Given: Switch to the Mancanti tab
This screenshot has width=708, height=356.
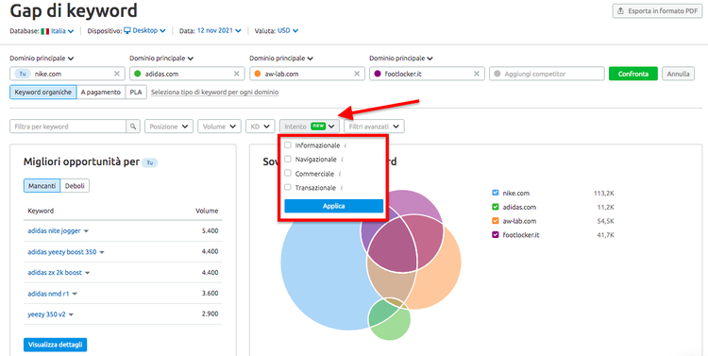Looking at the screenshot, I should pyautogui.click(x=42, y=186).
